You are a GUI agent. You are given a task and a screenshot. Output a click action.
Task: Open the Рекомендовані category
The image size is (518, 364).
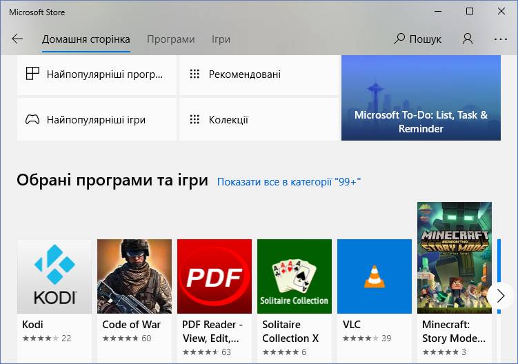[x=259, y=75]
